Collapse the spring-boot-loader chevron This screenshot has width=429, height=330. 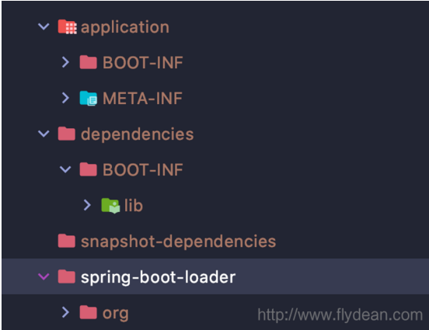click(44, 276)
